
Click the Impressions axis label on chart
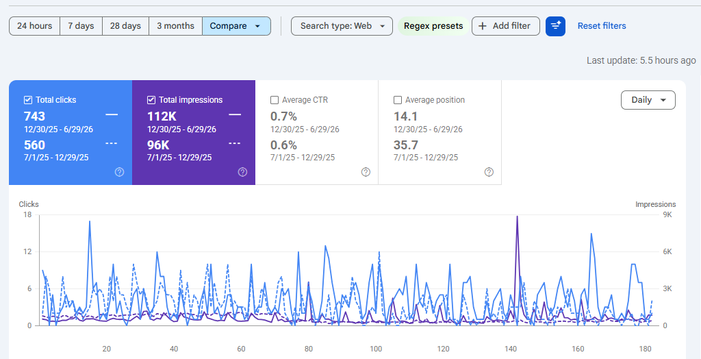click(x=655, y=204)
